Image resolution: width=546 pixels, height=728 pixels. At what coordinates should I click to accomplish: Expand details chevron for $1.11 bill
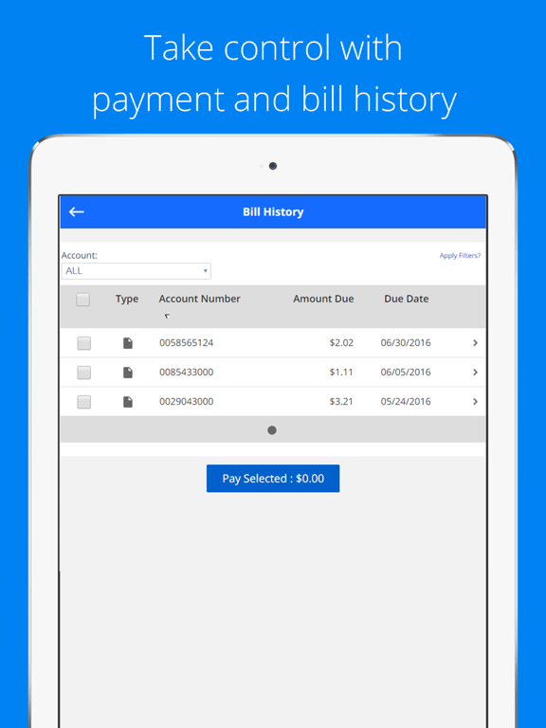click(475, 372)
